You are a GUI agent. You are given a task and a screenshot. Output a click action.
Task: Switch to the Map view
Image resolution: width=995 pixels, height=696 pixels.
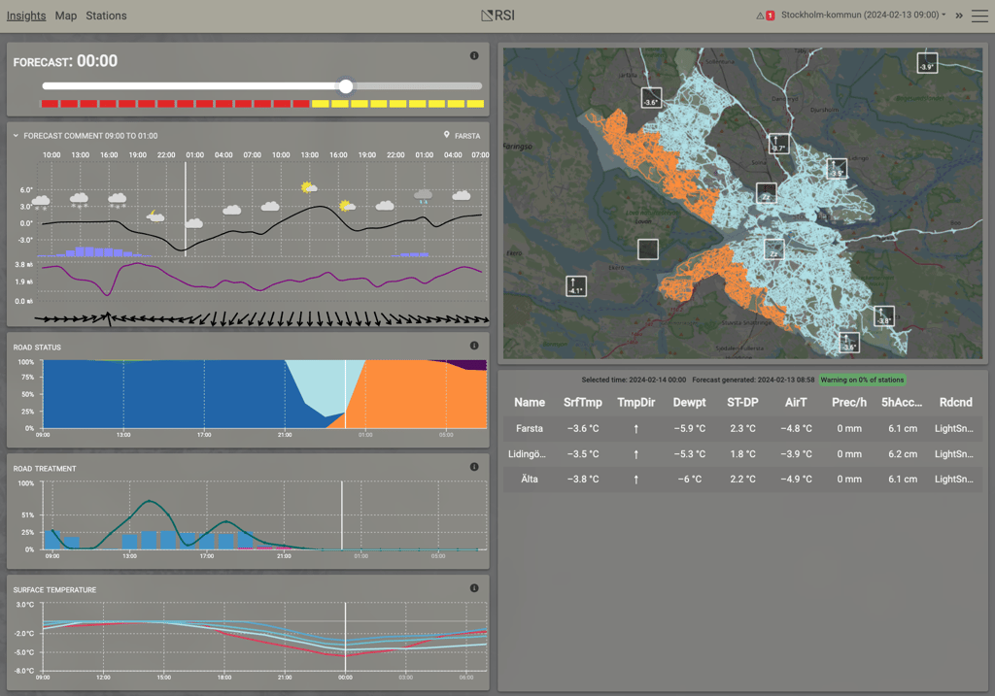click(66, 16)
